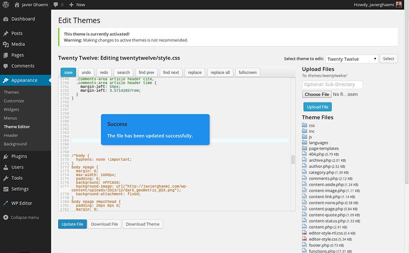Open the Select theme to edit dropdown
The image size is (409, 253).
click(352, 59)
